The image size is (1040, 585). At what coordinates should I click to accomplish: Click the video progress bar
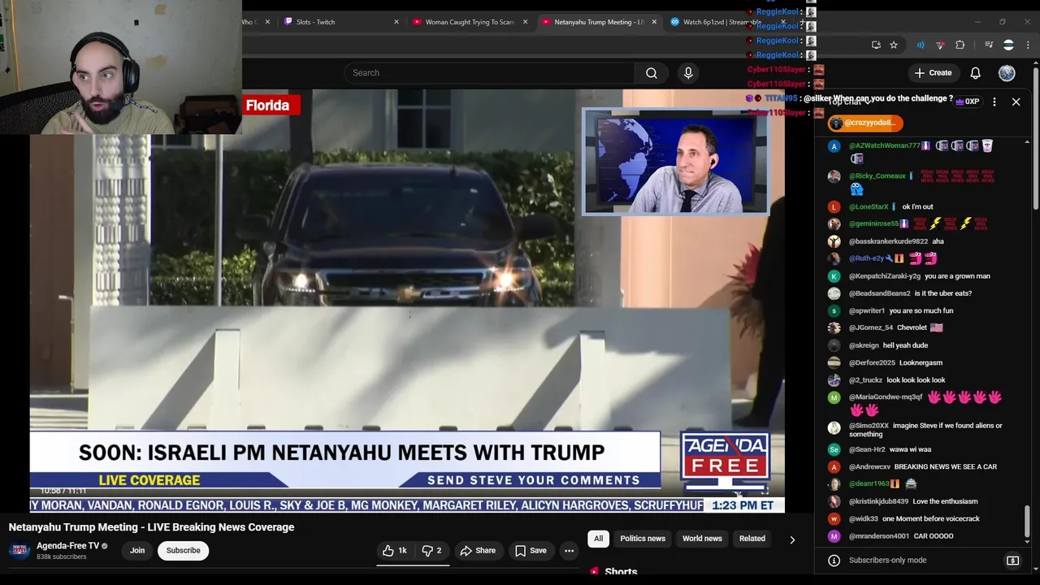(406, 496)
